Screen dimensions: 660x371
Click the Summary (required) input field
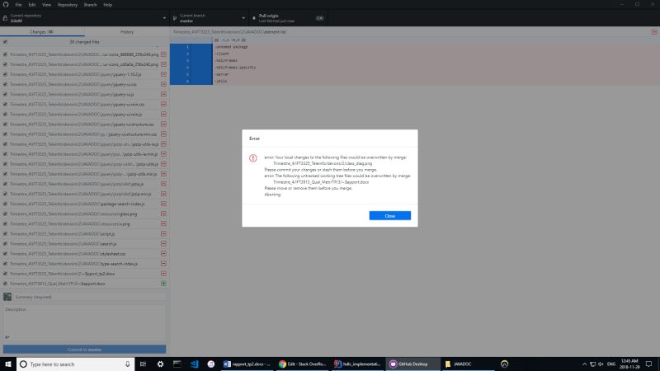(90, 297)
